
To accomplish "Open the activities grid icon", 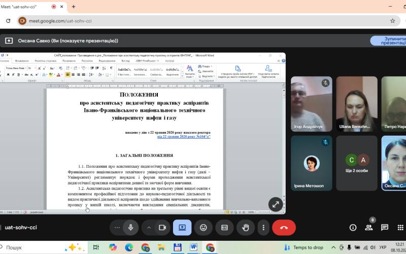I will click(400, 227).
